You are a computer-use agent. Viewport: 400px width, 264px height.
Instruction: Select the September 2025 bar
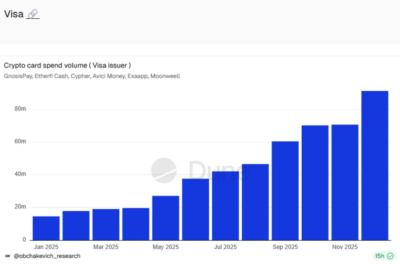point(285,191)
